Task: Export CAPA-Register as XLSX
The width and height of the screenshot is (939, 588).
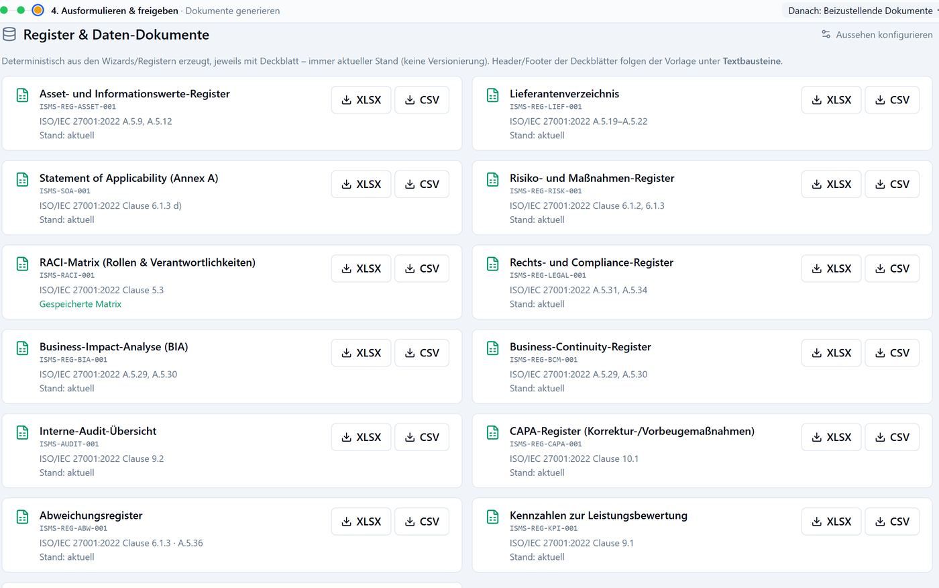Action: click(x=831, y=437)
